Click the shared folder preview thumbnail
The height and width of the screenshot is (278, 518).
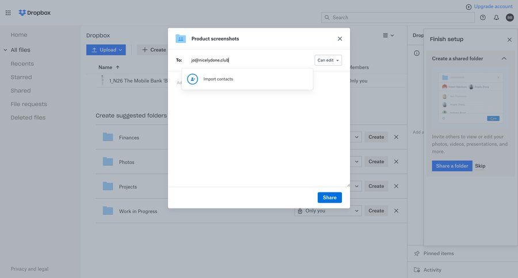point(470,98)
